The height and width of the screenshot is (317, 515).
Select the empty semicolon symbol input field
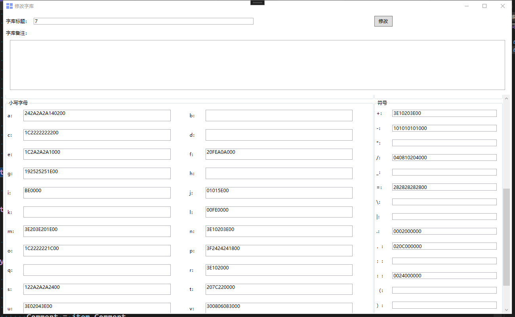[444, 261]
